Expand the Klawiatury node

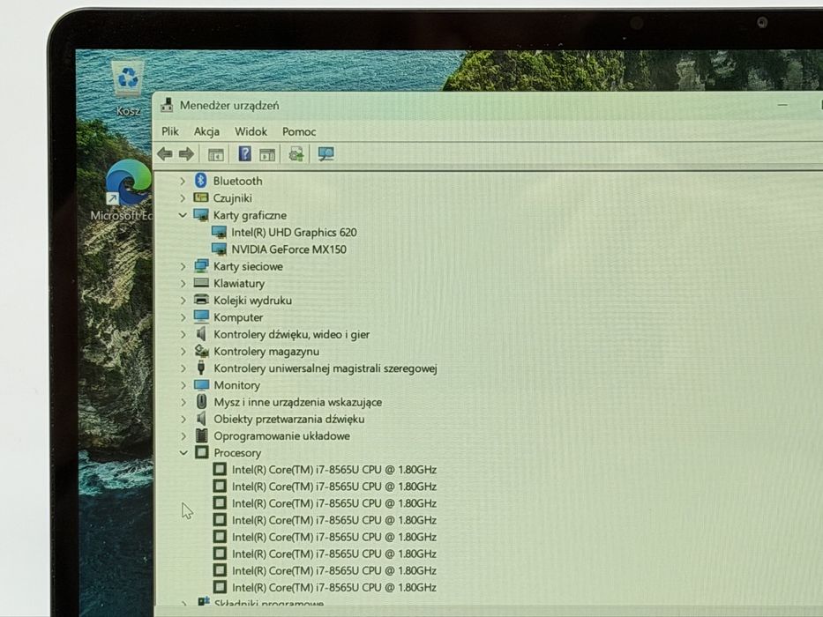coord(183,284)
